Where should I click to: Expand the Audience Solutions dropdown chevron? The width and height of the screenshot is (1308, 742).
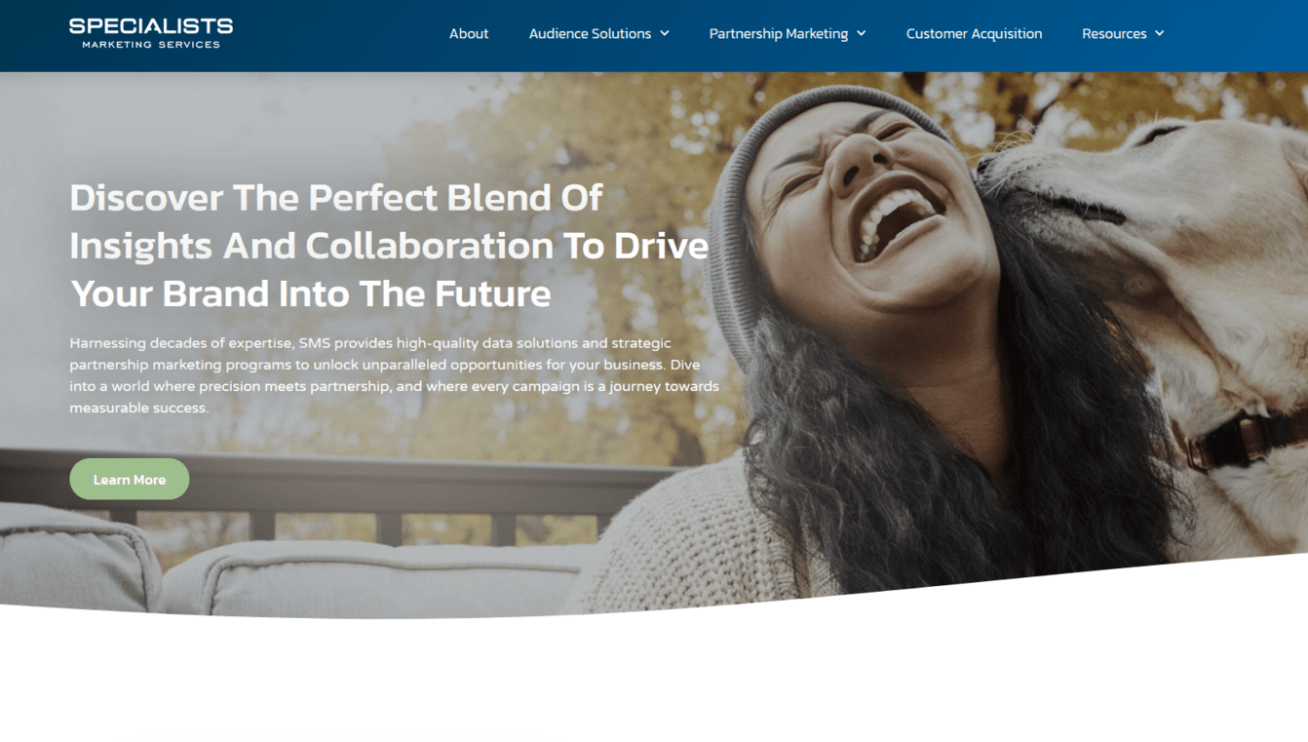665,33
